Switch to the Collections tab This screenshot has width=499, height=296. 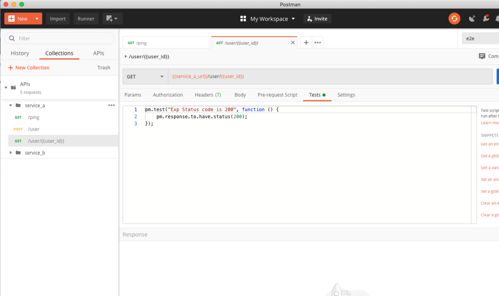59,53
